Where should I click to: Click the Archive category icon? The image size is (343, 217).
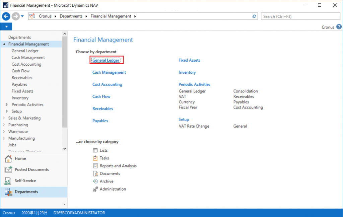click(x=95, y=181)
